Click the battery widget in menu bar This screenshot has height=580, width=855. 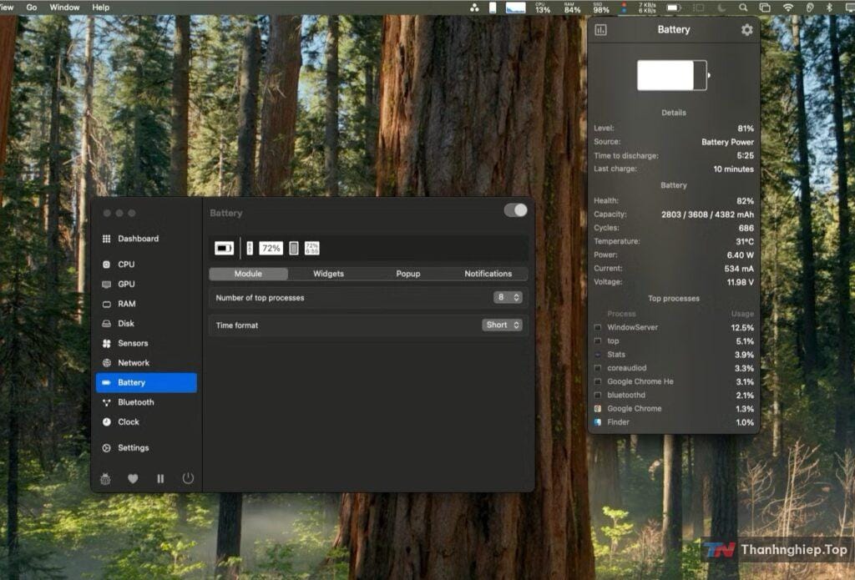point(675,8)
